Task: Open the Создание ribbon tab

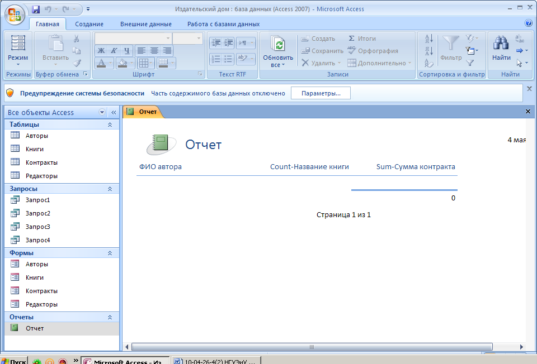Action: click(x=89, y=24)
